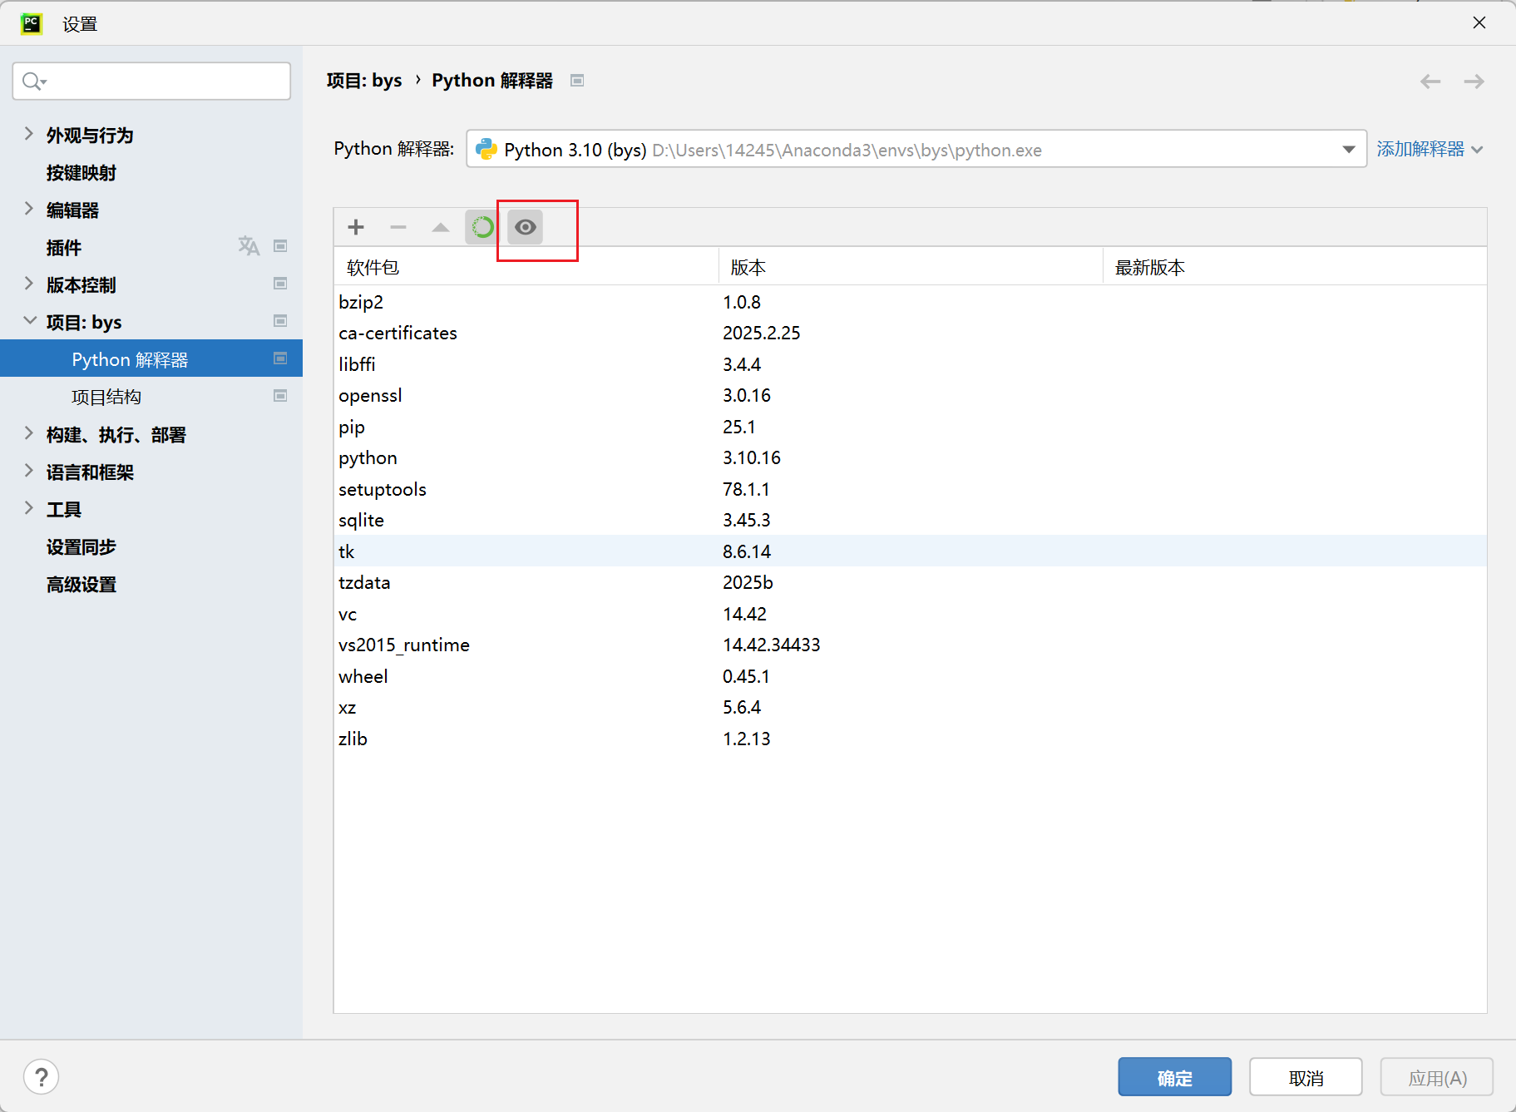Select the libffi package row
The height and width of the screenshot is (1112, 1516).
coord(910,364)
